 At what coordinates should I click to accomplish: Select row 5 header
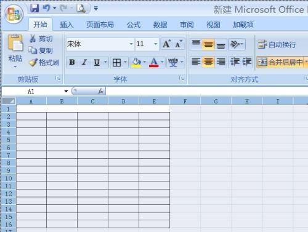tap(9, 140)
